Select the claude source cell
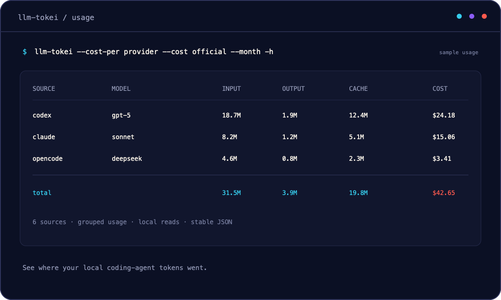501x300 pixels. tap(44, 137)
